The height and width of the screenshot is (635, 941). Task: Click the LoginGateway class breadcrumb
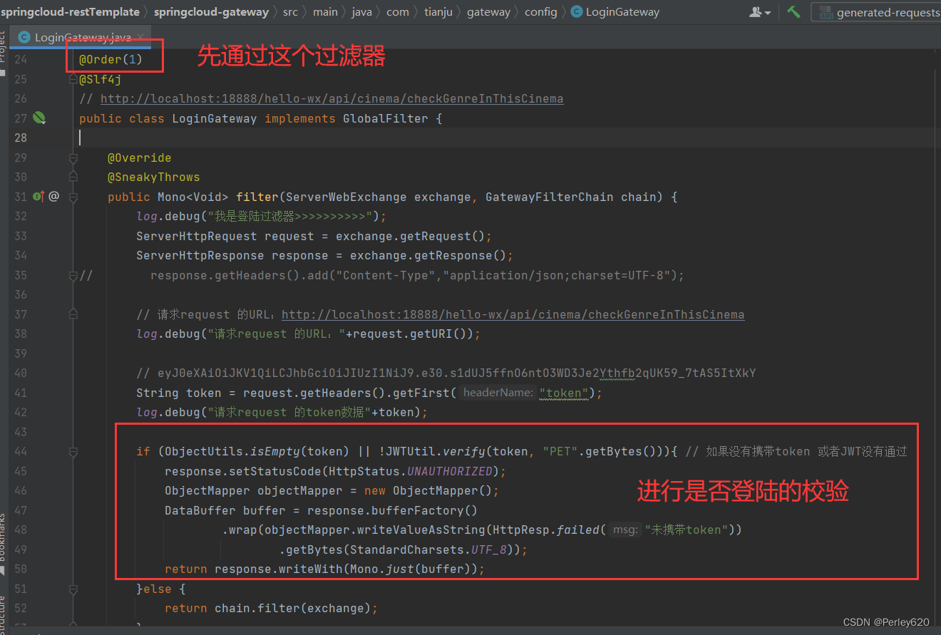(615, 12)
